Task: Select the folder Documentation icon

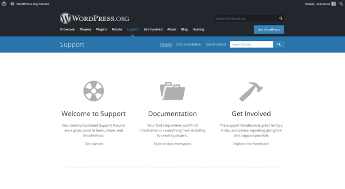Action: point(172,91)
